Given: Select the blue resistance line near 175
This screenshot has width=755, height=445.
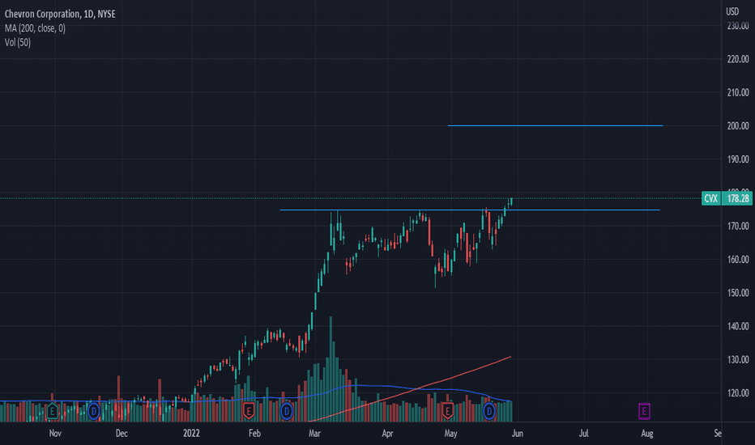Looking at the screenshot, I should (470, 210).
